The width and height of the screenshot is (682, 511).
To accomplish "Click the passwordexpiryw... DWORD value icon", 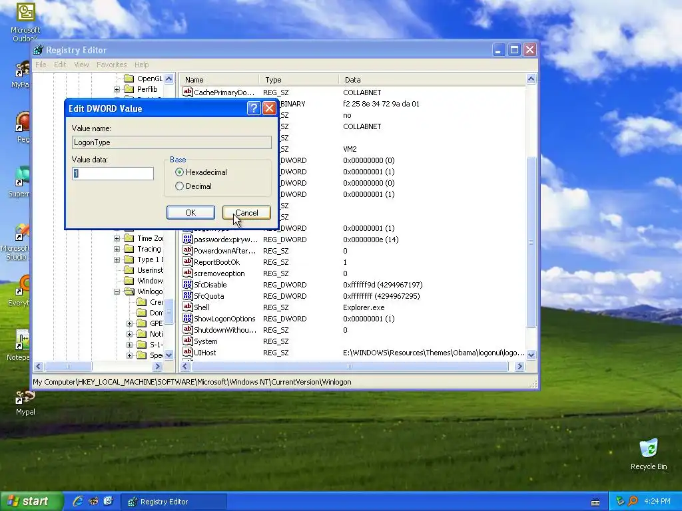I will [x=187, y=239].
